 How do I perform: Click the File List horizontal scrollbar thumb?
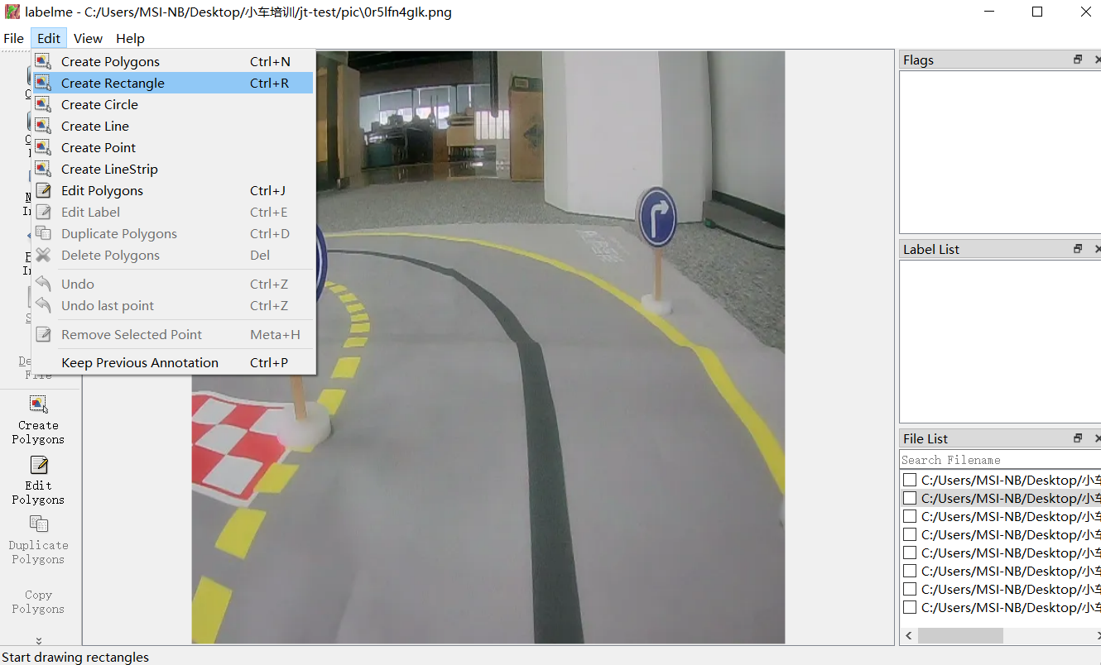960,635
